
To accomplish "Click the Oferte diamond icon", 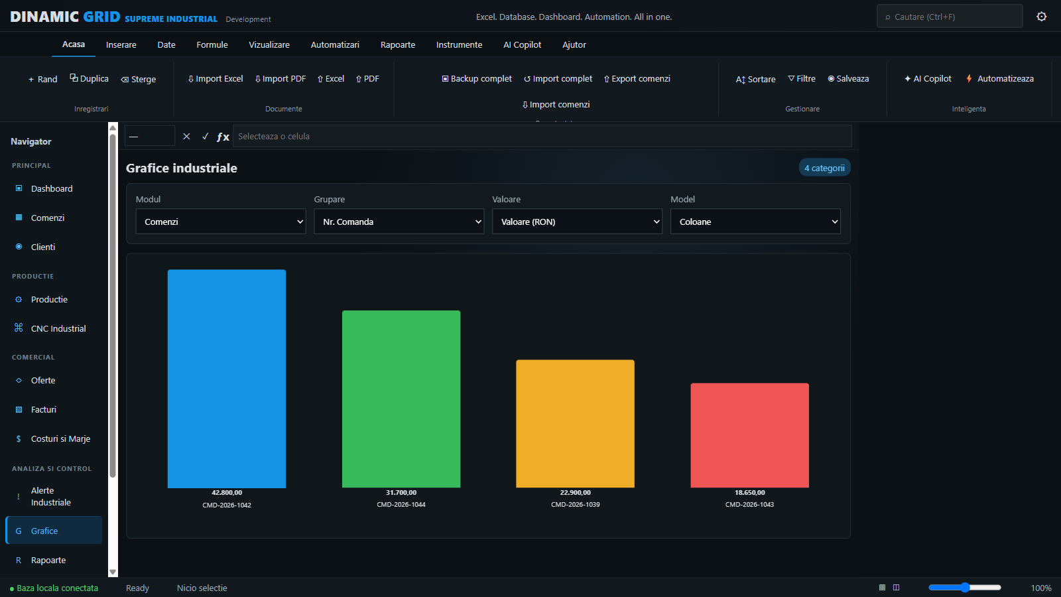I will (x=19, y=380).
